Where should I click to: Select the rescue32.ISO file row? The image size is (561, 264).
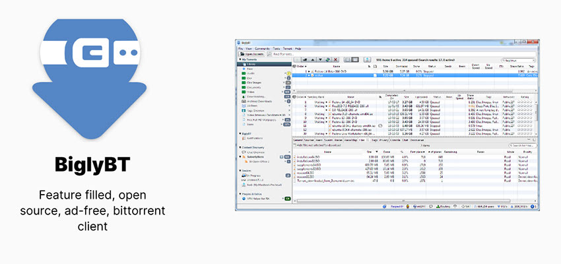tap(415, 177)
